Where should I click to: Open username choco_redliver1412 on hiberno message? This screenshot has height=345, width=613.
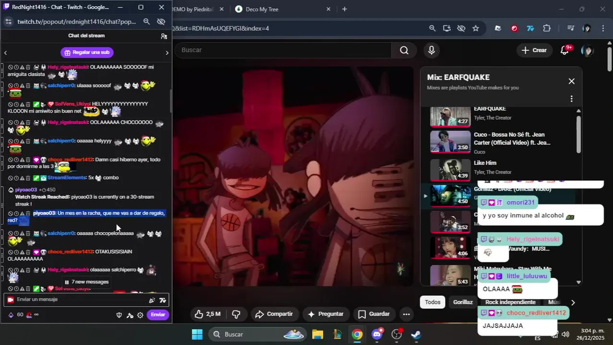[x=70, y=160]
